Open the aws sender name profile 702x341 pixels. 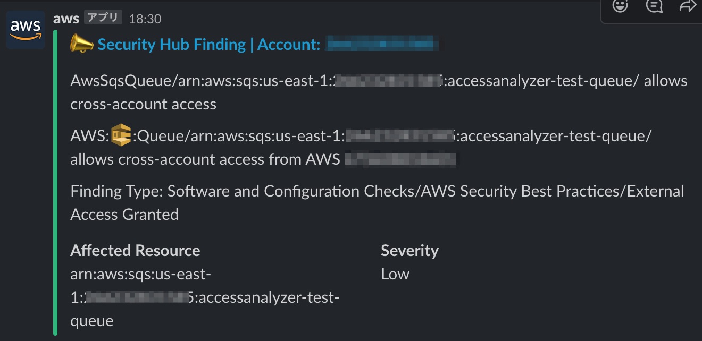[x=66, y=18]
